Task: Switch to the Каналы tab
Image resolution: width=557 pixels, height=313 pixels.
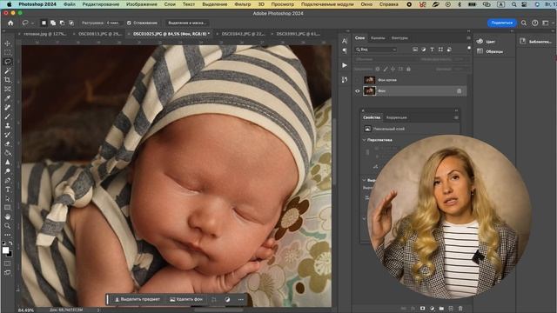Action: point(378,38)
